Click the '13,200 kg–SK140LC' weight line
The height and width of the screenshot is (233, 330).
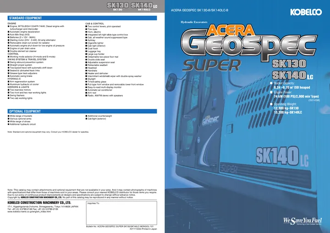(288, 112)
